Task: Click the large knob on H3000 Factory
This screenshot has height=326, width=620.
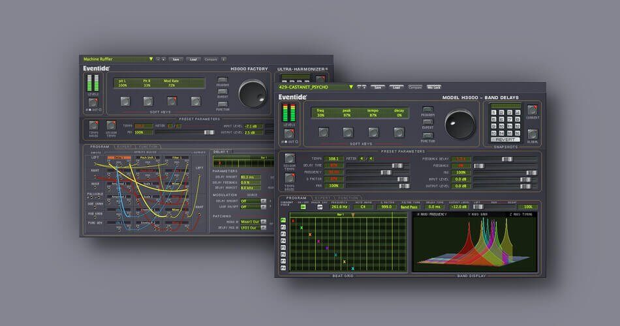Action: pos(253,95)
